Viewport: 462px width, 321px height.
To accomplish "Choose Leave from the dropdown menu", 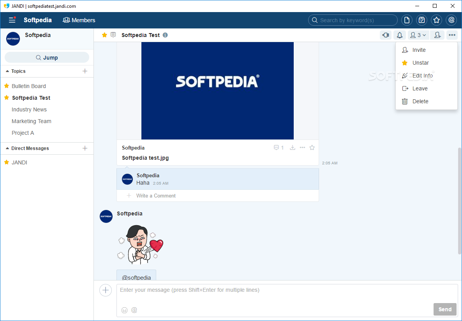I will tap(426, 88).
